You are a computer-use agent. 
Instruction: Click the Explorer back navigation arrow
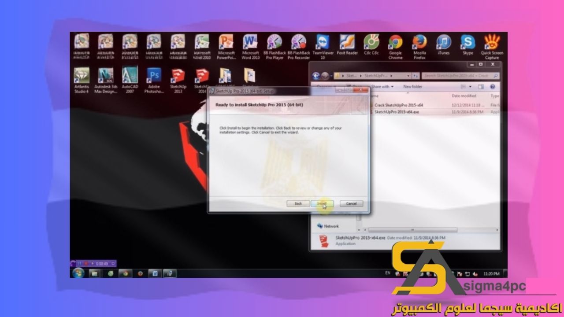pyautogui.click(x=316, y=76)
